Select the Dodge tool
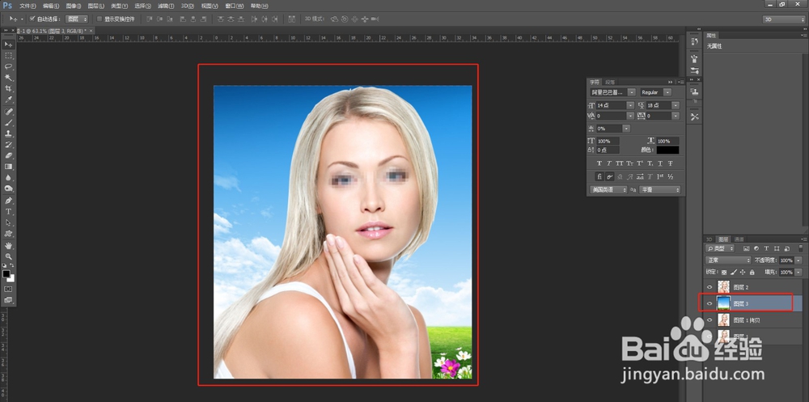The width and height of the screenshot is (809, 402). coord(8,189)
